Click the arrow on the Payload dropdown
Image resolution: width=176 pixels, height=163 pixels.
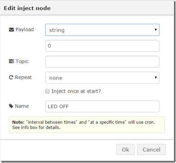click(x=156, y=30)
